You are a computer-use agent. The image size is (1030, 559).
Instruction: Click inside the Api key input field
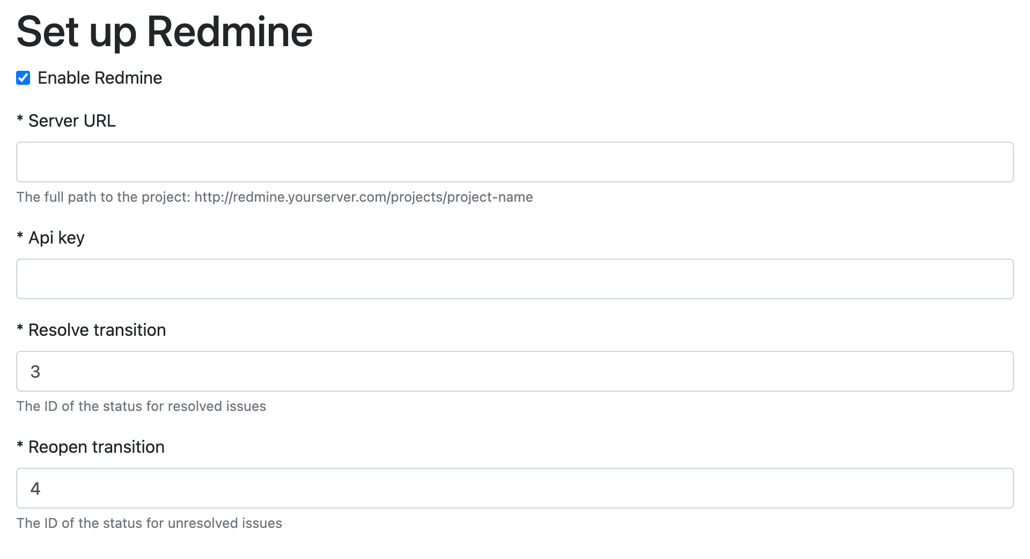point(515,278)
